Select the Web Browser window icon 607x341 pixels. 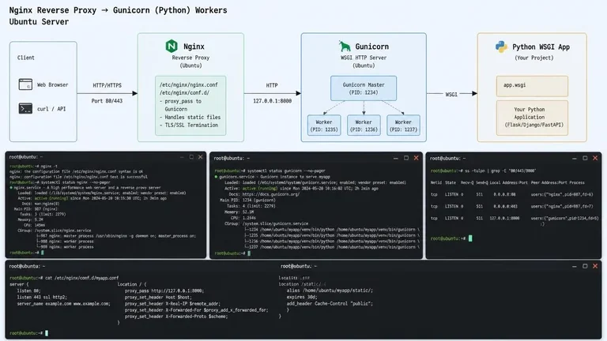(x=25, y=84)
